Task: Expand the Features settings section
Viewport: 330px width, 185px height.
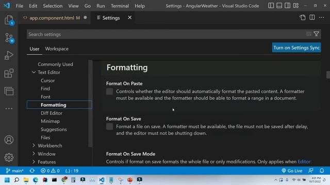Action: click(34, 162)
